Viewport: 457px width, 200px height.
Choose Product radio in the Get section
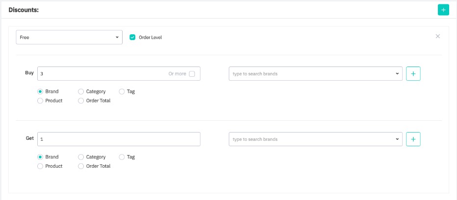(x=40, y=166)
